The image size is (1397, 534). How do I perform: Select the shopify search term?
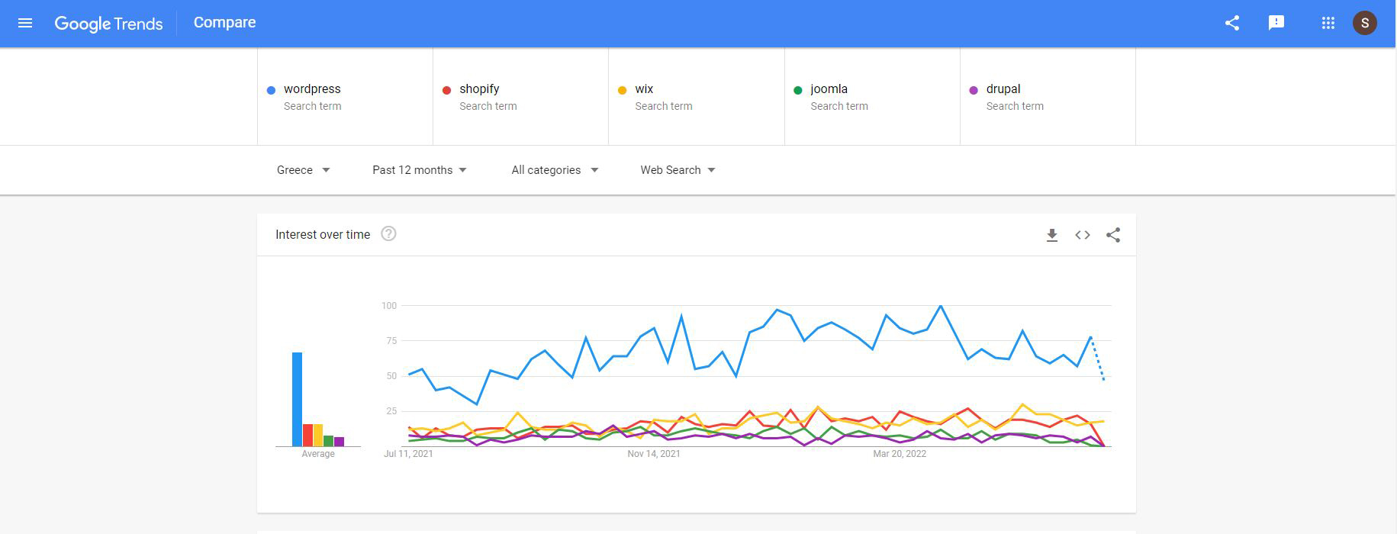click(479, 89)
